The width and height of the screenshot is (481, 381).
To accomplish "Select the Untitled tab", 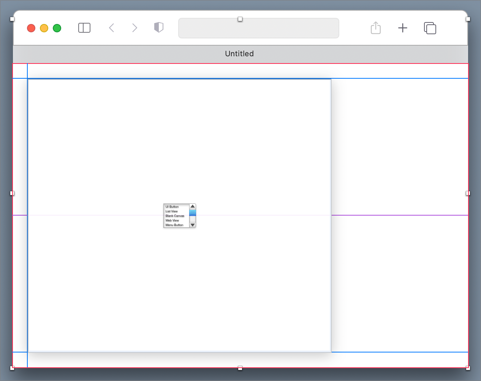I will click(239, 54).
